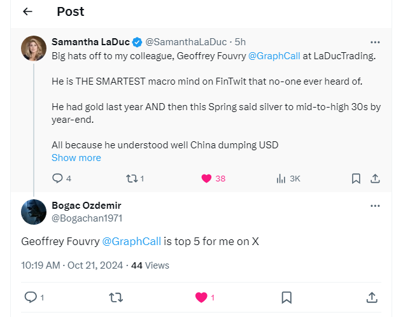This screenshot has height=317, width=403.
Task: Go back using the arrow icon
Action: tap(27, 12)
